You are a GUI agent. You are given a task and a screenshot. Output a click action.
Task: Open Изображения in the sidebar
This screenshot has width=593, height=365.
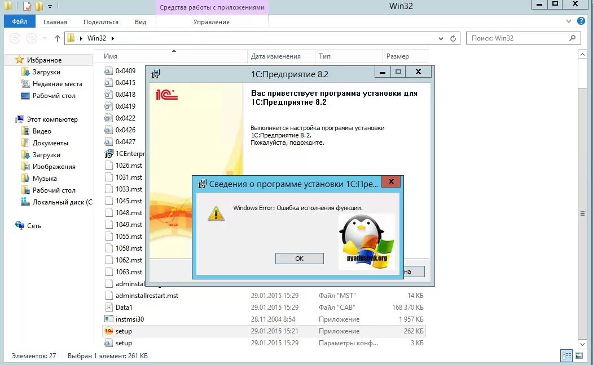pyautogui.click(x=54, y=167)
